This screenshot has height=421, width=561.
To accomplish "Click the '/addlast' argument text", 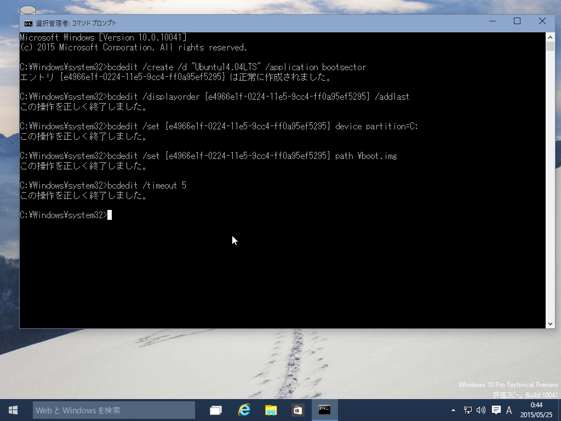I will tap(392, 96).
